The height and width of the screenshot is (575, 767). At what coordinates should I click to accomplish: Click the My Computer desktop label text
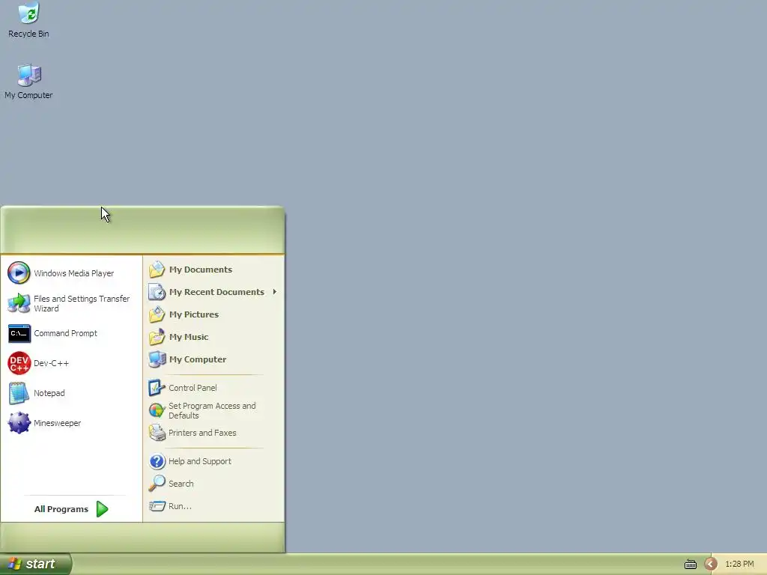click(x=28, y=95)
